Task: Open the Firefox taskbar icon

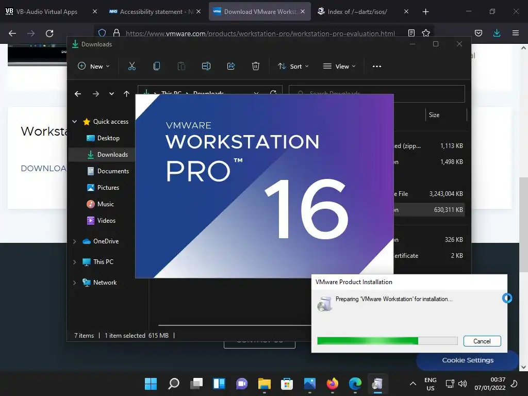Action: 333,384
